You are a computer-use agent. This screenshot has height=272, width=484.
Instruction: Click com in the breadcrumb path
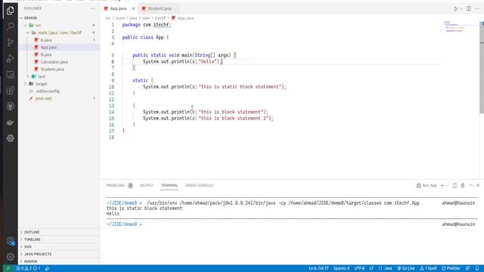tap(146, 18)
